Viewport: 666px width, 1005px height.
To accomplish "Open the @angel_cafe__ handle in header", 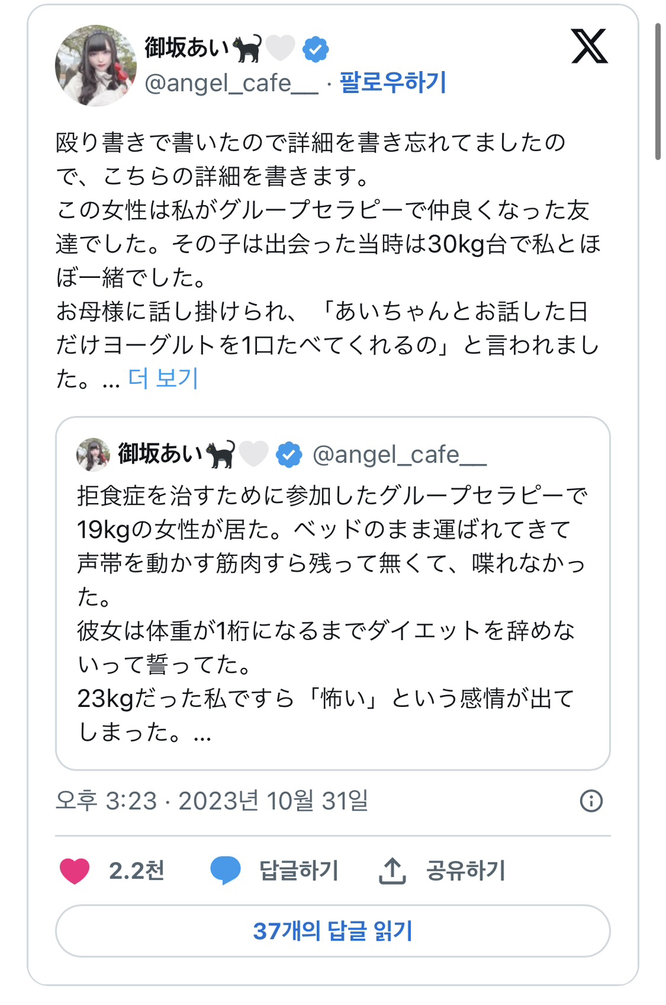I will pos(231,83).
